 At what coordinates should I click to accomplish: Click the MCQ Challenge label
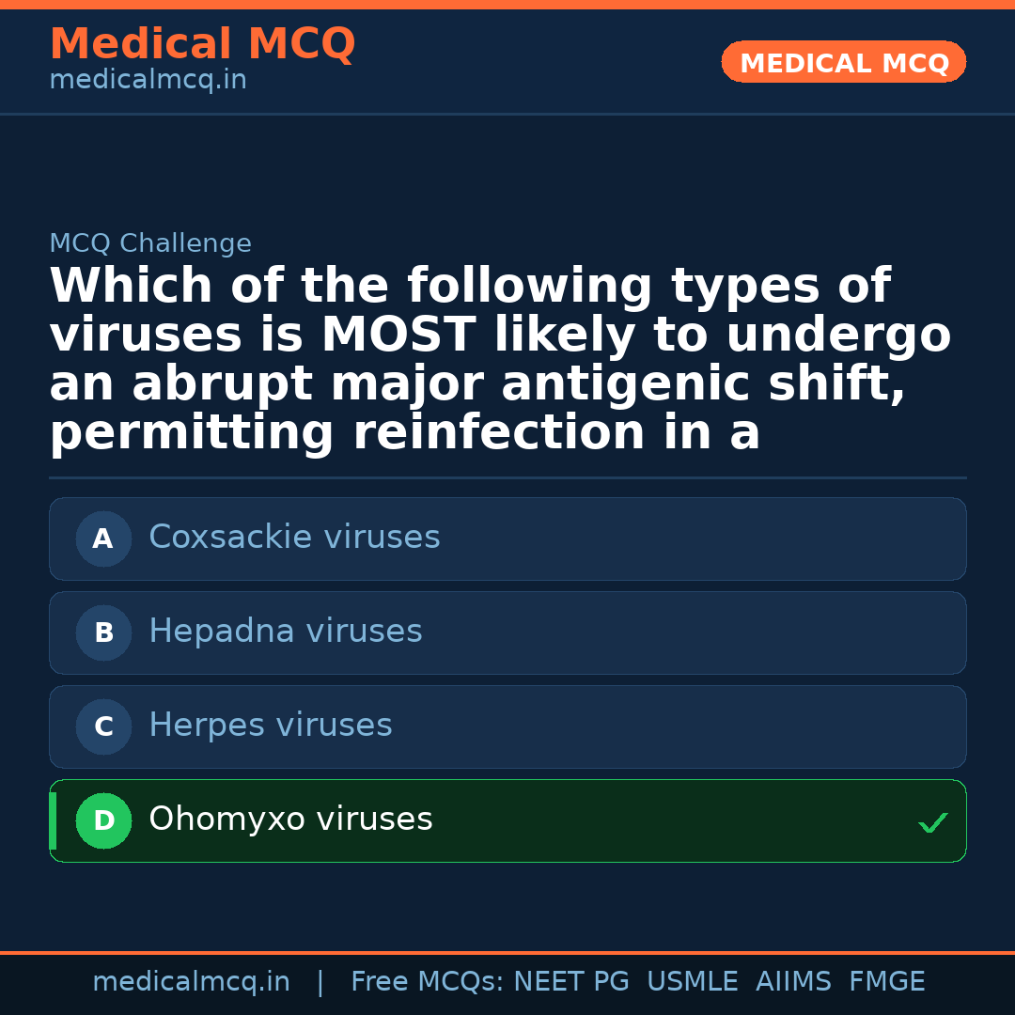tap(150, 244)
